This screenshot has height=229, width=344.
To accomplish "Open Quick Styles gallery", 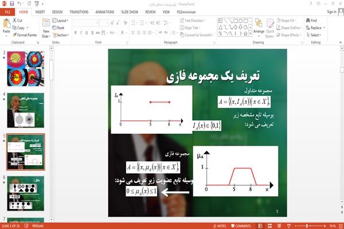I will pos(270,29).
